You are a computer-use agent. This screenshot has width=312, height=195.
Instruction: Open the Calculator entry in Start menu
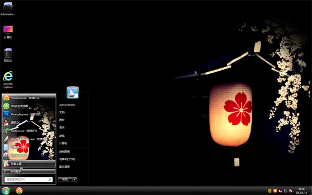point(29,147)
